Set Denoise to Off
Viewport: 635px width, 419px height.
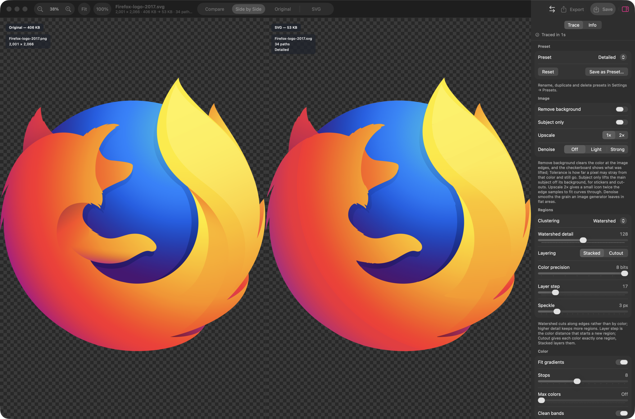tap(575, 149)
